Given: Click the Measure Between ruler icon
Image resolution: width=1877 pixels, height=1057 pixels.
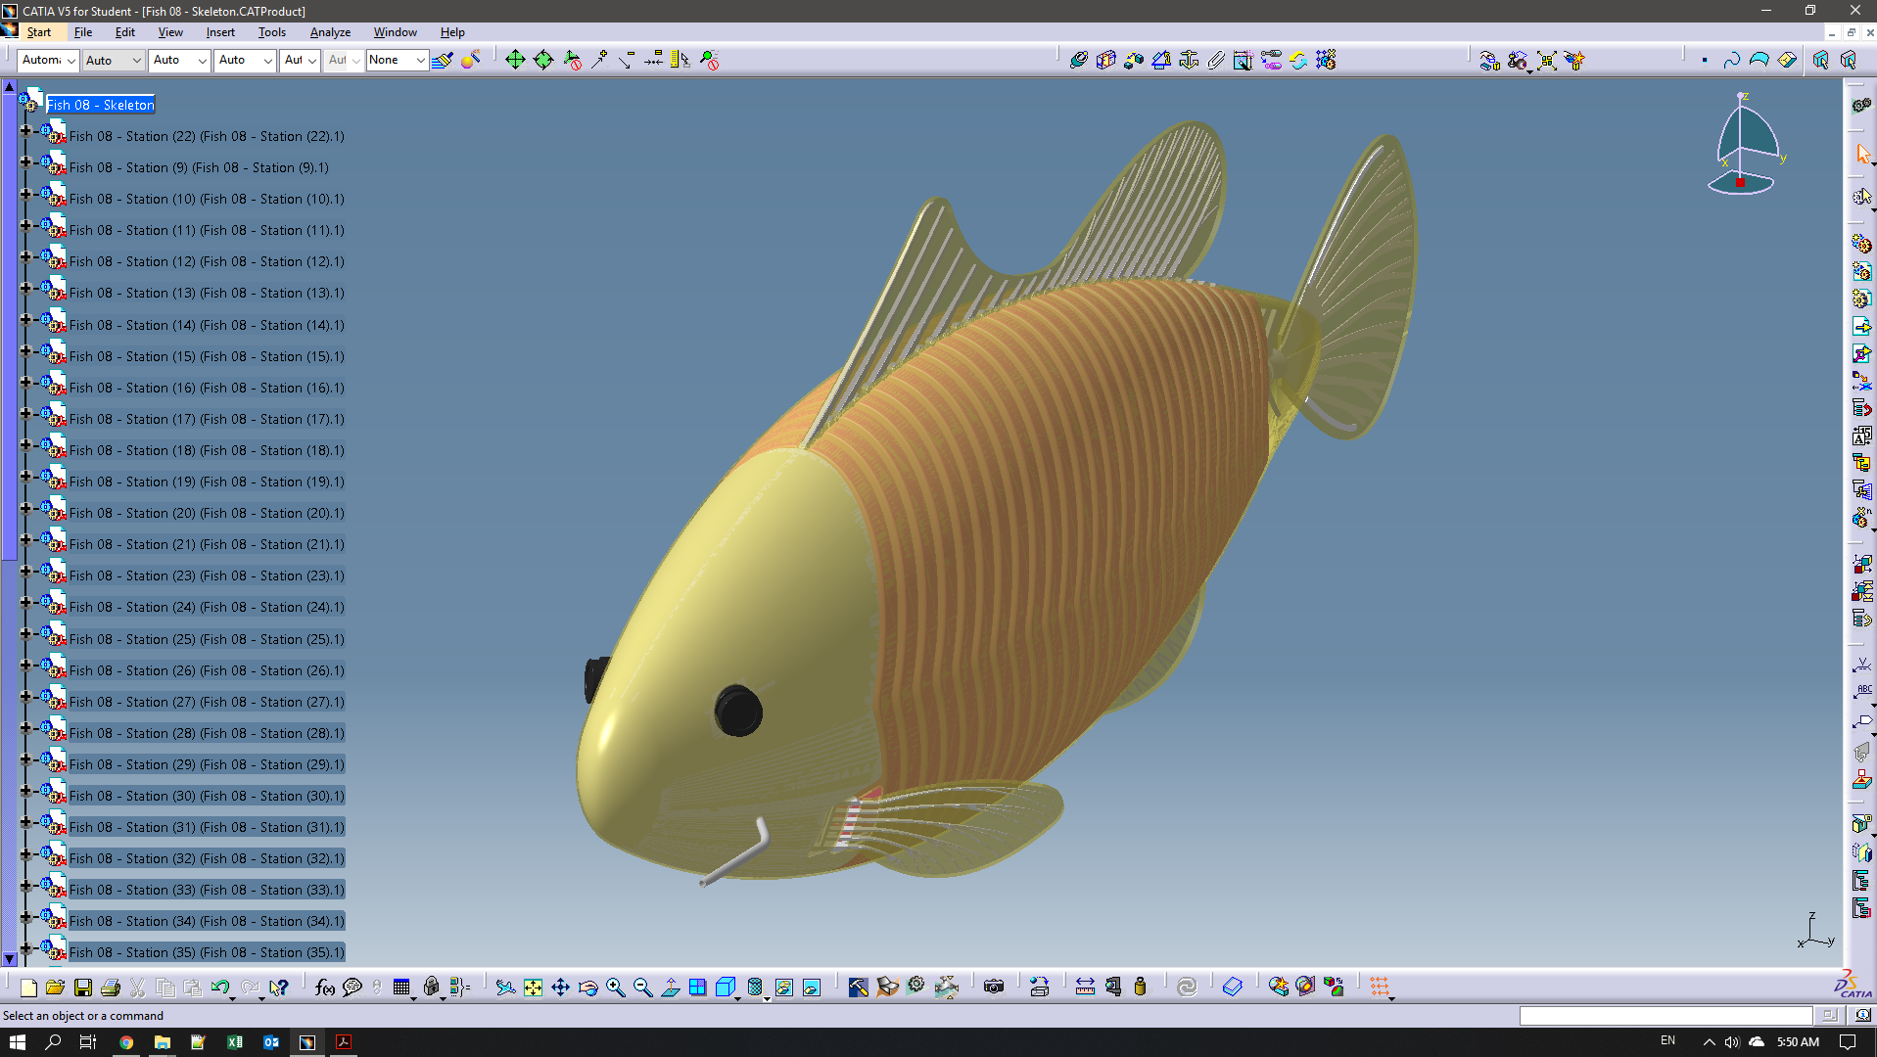Looking at the screenshot, I should (1085, 987).
